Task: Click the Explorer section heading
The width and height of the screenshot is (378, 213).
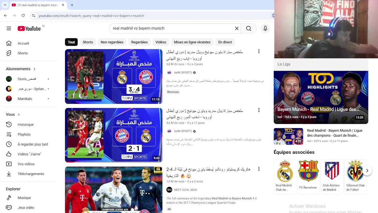Action: click(13, 189)
